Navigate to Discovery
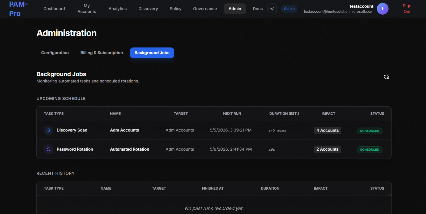The width and height of the screenshot is (426, 214). (148, 9)
